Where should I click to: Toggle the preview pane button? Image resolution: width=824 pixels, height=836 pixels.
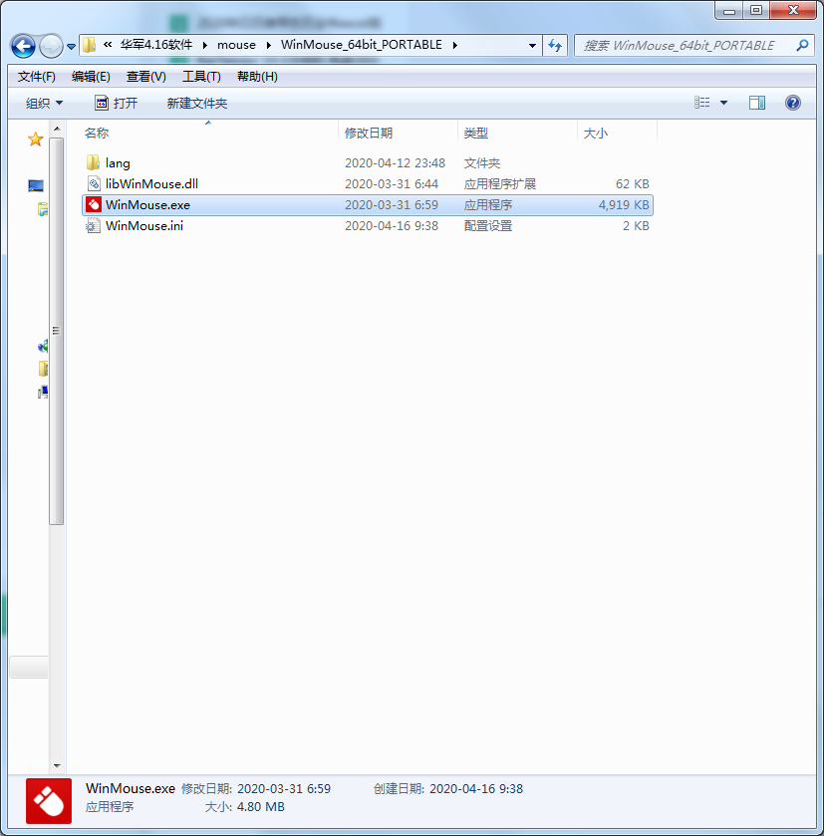(757, 103)
